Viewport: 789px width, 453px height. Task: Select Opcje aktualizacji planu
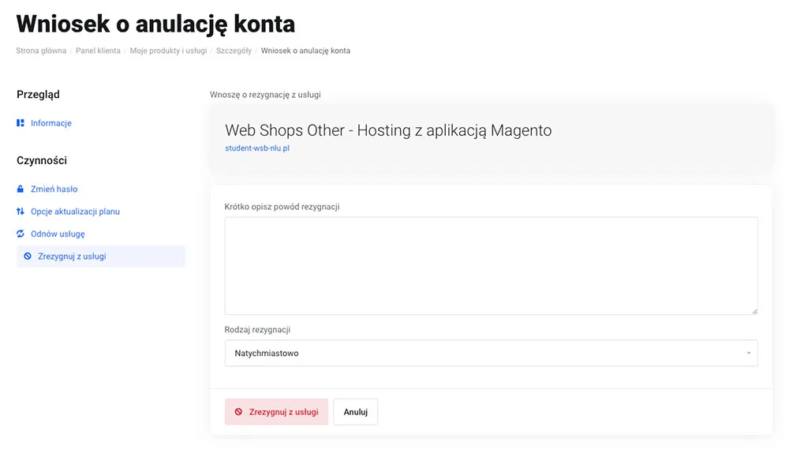click(x=75, y=212)
